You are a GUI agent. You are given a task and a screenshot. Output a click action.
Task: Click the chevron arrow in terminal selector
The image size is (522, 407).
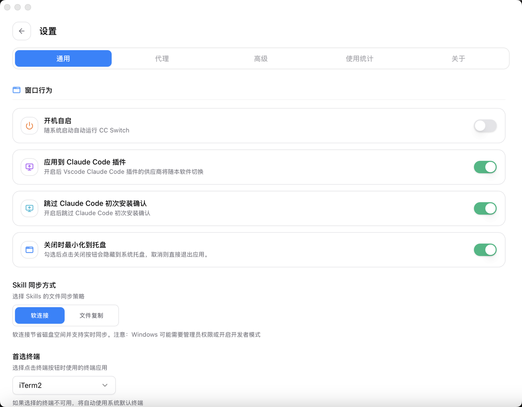coord(105,385)
